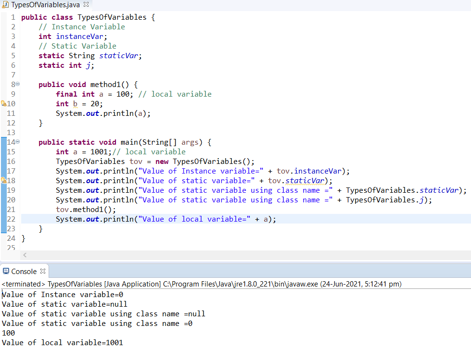Screen dimensions: 471x349
Task: Click console line ending with 'class name =null'
Action: click(103, 314)
